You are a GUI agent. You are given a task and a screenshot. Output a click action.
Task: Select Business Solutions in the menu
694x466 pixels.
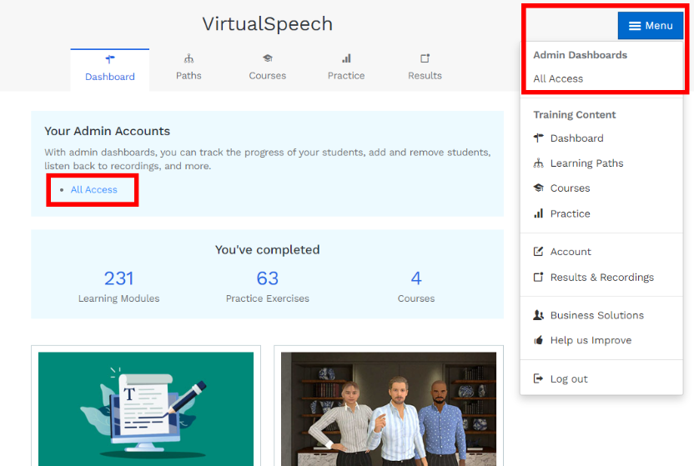[x=597, y=315]
